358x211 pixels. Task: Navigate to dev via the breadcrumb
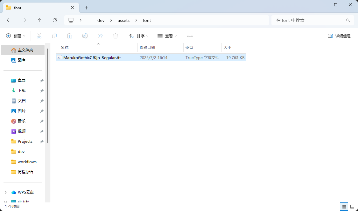coord(101,20)
